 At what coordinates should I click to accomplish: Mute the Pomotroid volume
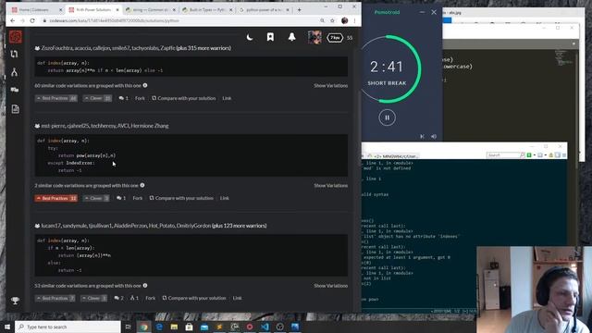(x=434, y=136)
